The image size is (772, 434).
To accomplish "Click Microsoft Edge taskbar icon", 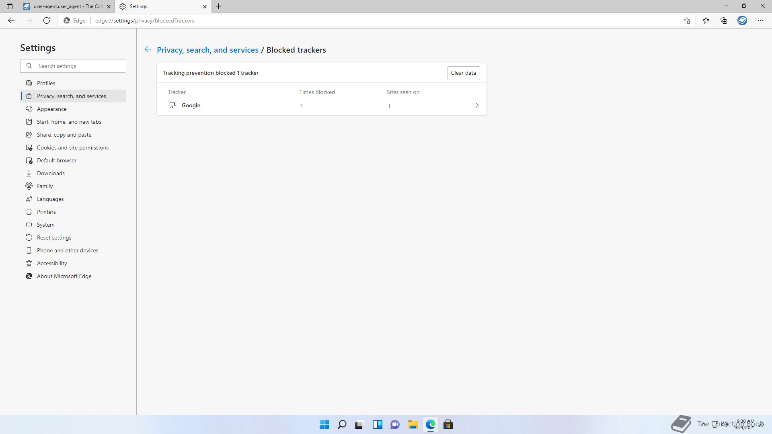I will coord(430,424).
